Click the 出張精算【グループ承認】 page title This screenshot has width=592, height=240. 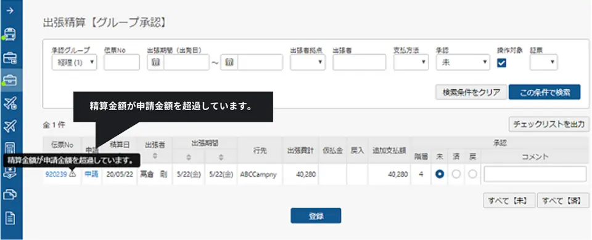(105, 23)
